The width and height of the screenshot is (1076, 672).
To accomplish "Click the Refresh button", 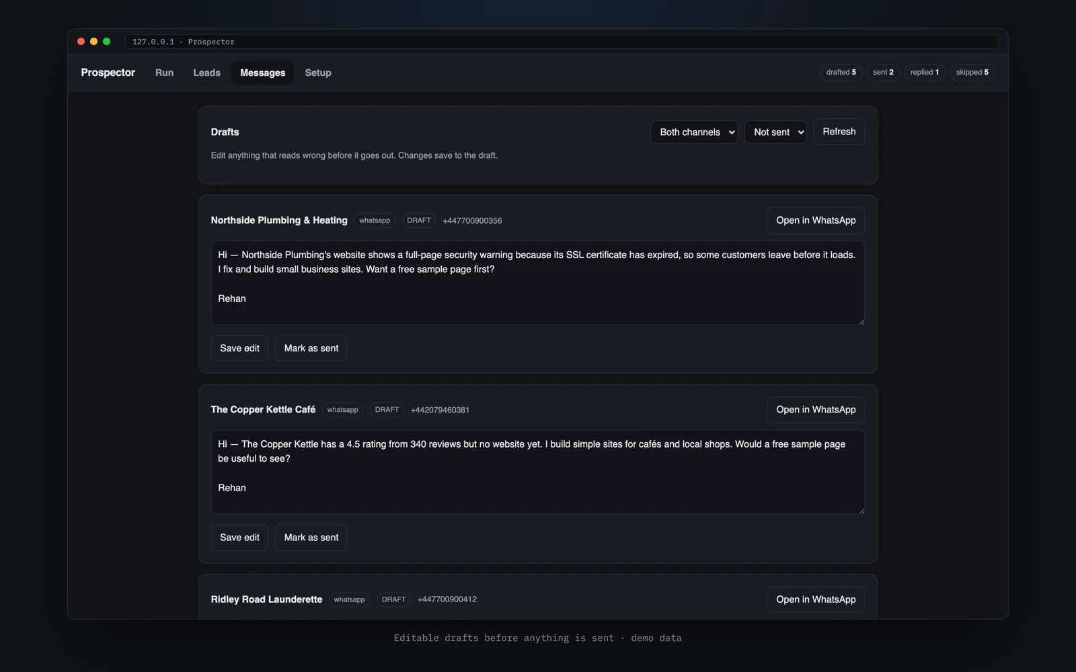I will pos(839,132).
